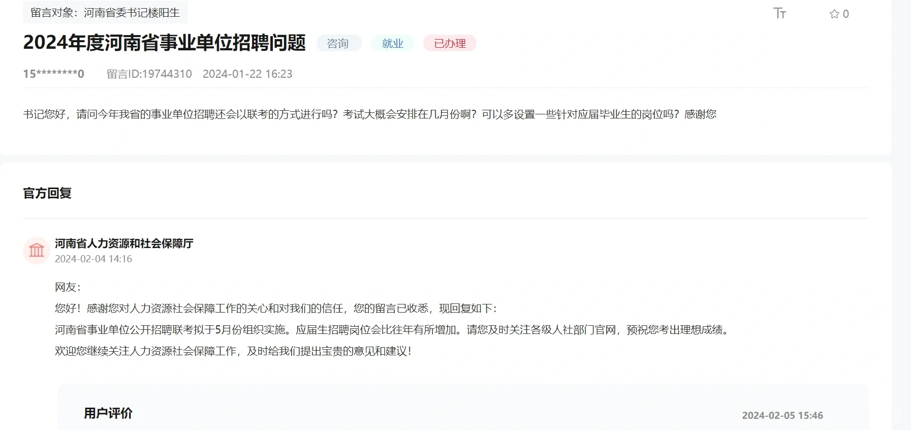
Task: Click the line starting with 欢迎您继续关注
Action: point(234,351)
